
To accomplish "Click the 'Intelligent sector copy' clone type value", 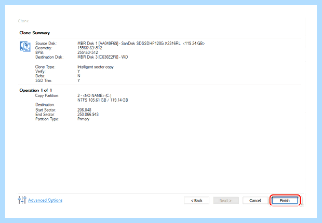I will (x=96, y=67).
